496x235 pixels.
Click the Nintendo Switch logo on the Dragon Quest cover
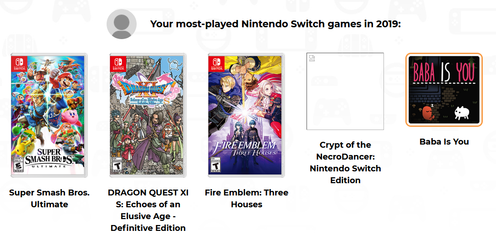[118, 63]
